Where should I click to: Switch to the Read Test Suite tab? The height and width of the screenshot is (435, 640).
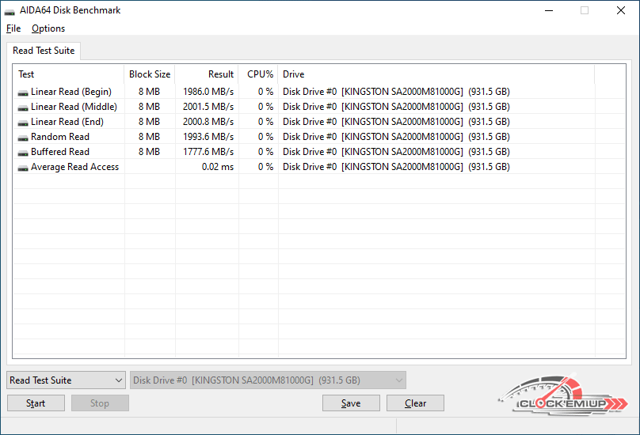pyautogui.click(x=44, y=51)
